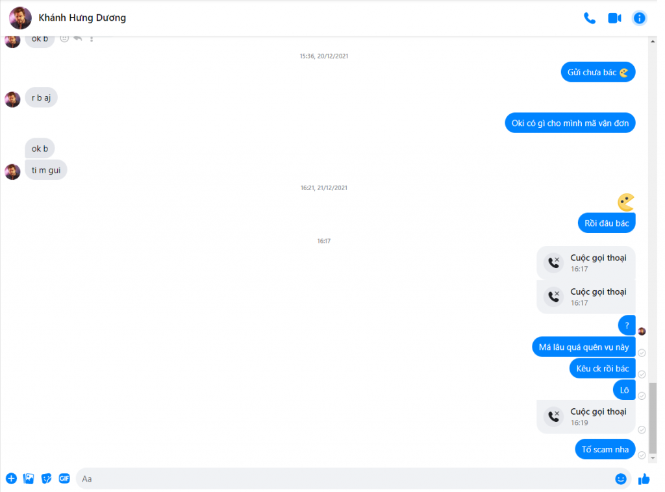
Task: Start a video call from the header
Action: (614, 18)
